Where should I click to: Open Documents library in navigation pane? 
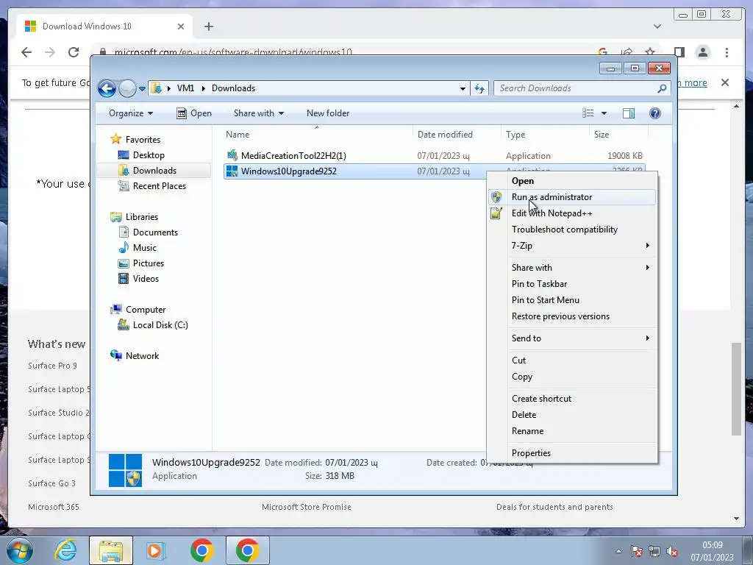155,232
